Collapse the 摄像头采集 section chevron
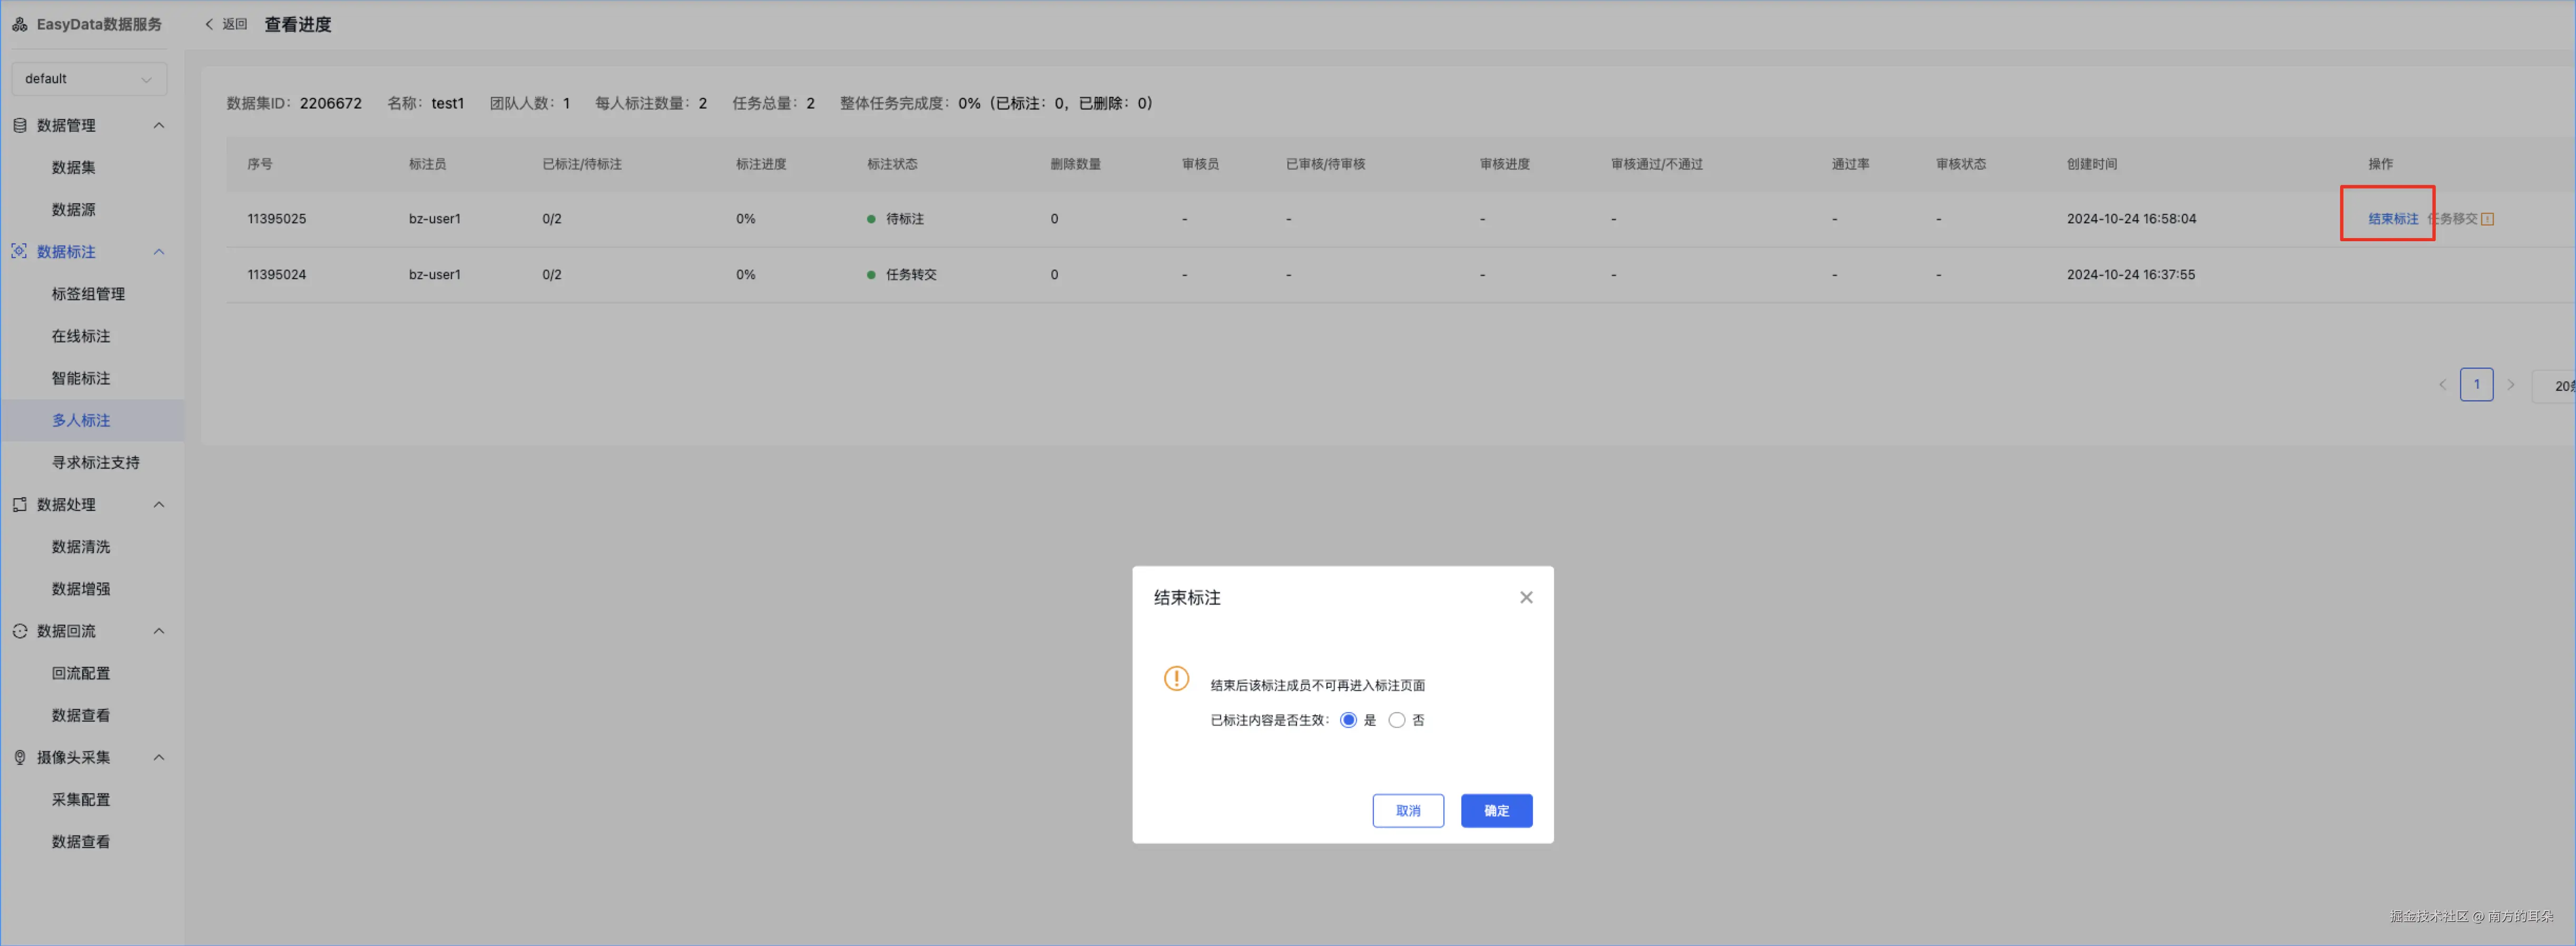Screen dimensions: 2576x946 pos(158,758)
